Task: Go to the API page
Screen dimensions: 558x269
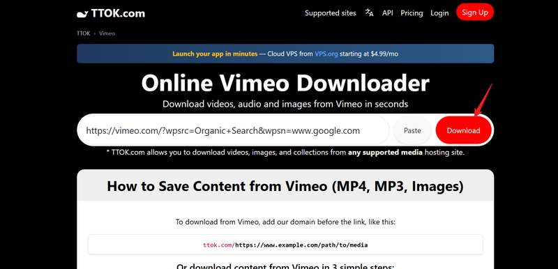Action: pos(388,13)
